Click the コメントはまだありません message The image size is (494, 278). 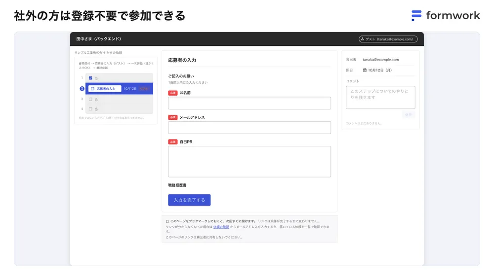point(364,123)
